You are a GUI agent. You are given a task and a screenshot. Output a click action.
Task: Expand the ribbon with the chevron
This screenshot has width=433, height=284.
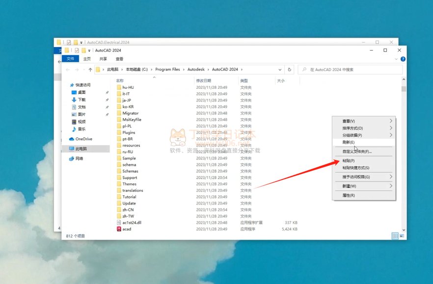pos(396,59)
